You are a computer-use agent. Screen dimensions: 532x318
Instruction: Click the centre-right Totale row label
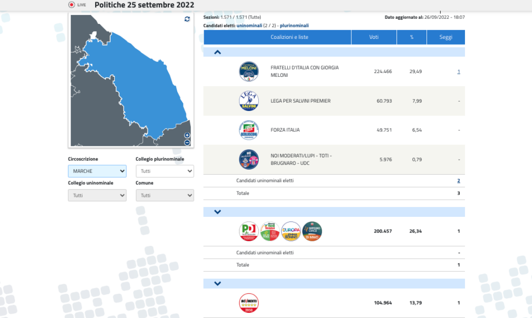click(x=243, y=193)
